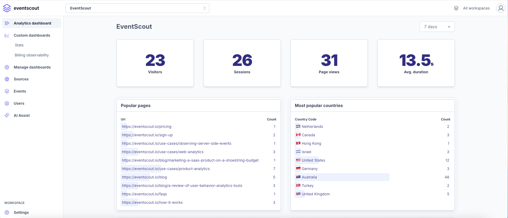Click the eventscout.io/faqs URL
Screen dimensions: 508x218
click(x=144, y=194)
